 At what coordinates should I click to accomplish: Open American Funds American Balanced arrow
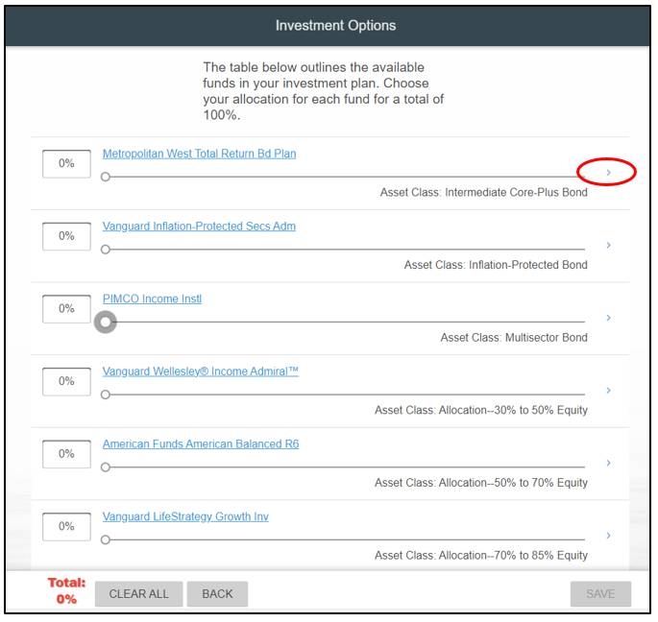608,464
